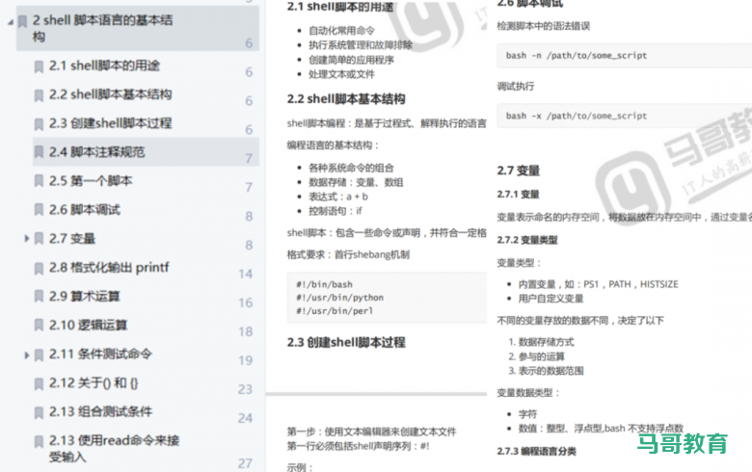Click bookmark icon next to 2.9 算术运算
The image size is (752, 472).
pos(39,298)
